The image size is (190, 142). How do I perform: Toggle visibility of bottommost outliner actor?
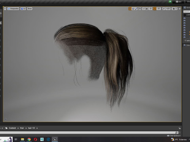[184, 37]
